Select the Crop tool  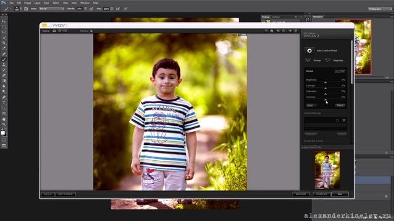click(x=4, y=43)
